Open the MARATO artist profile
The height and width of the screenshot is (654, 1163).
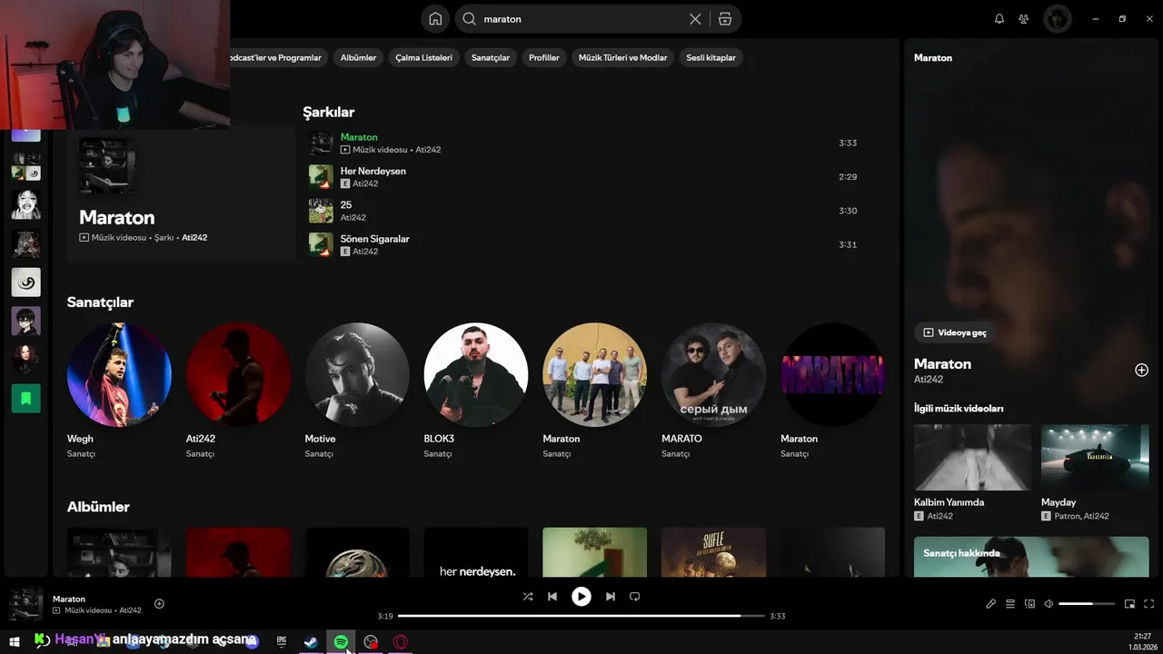click(714, 375)
